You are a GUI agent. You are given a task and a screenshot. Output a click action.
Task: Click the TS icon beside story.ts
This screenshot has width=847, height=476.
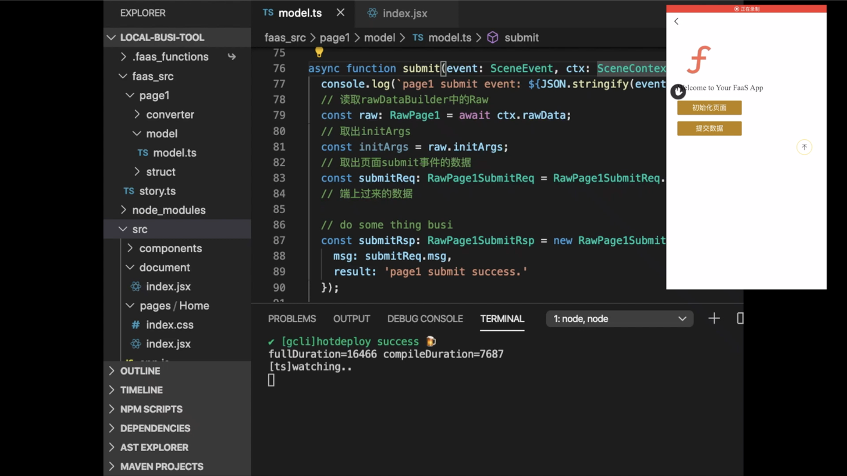pos(129,191)
